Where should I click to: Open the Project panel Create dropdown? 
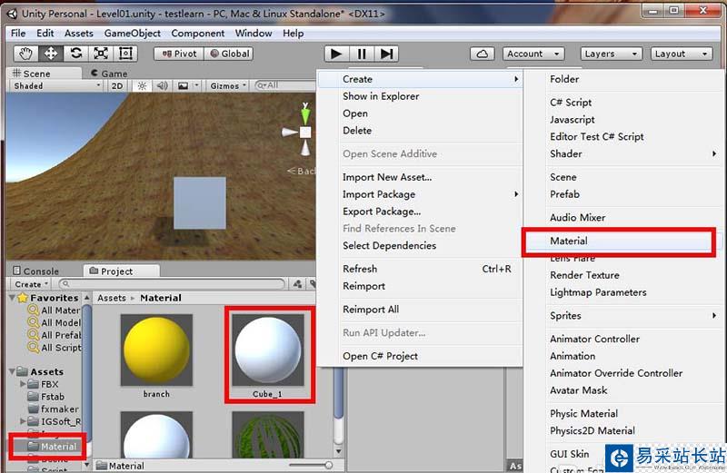(31, 284)
